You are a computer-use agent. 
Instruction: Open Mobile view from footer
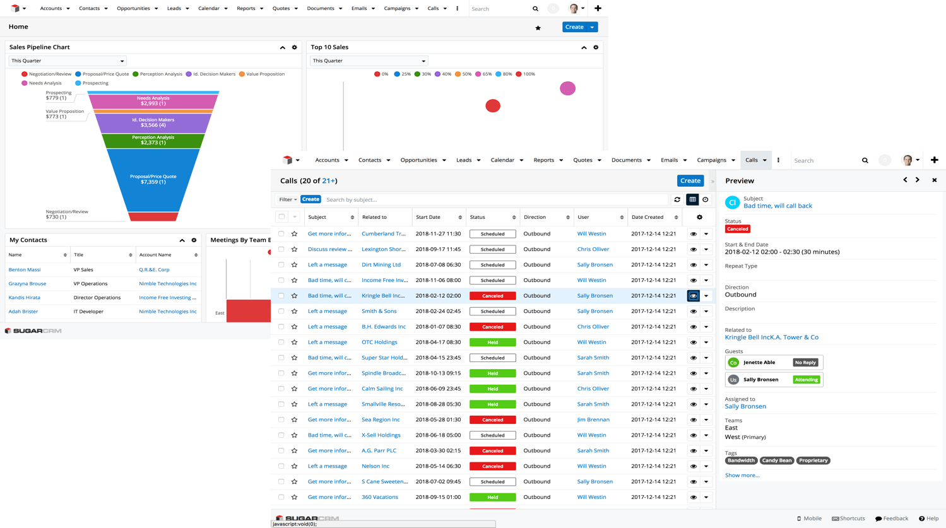809,519
